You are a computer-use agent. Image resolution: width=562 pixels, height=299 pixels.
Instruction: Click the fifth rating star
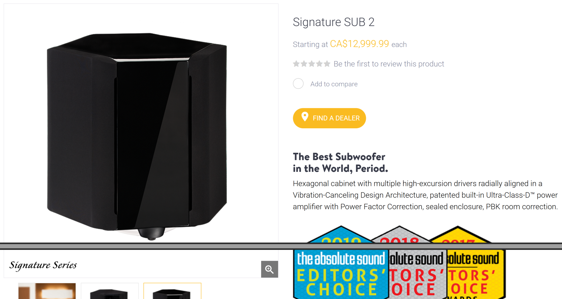coord(327,64)
